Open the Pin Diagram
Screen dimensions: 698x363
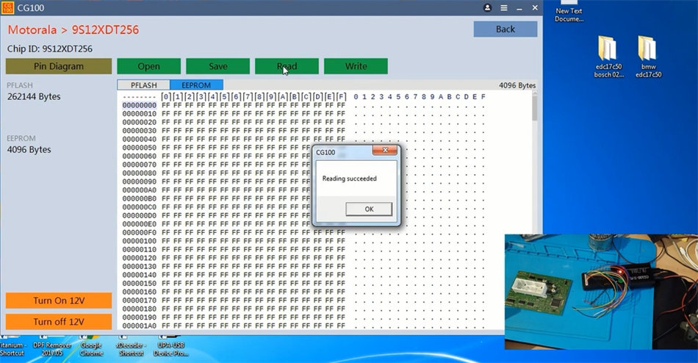[59, 66]
